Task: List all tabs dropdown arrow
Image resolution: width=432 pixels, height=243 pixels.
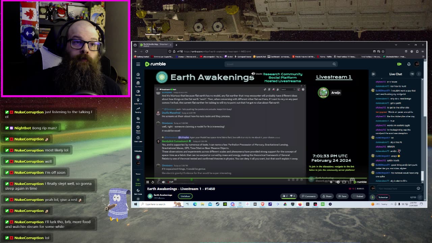Action: [x=396, y=45]
